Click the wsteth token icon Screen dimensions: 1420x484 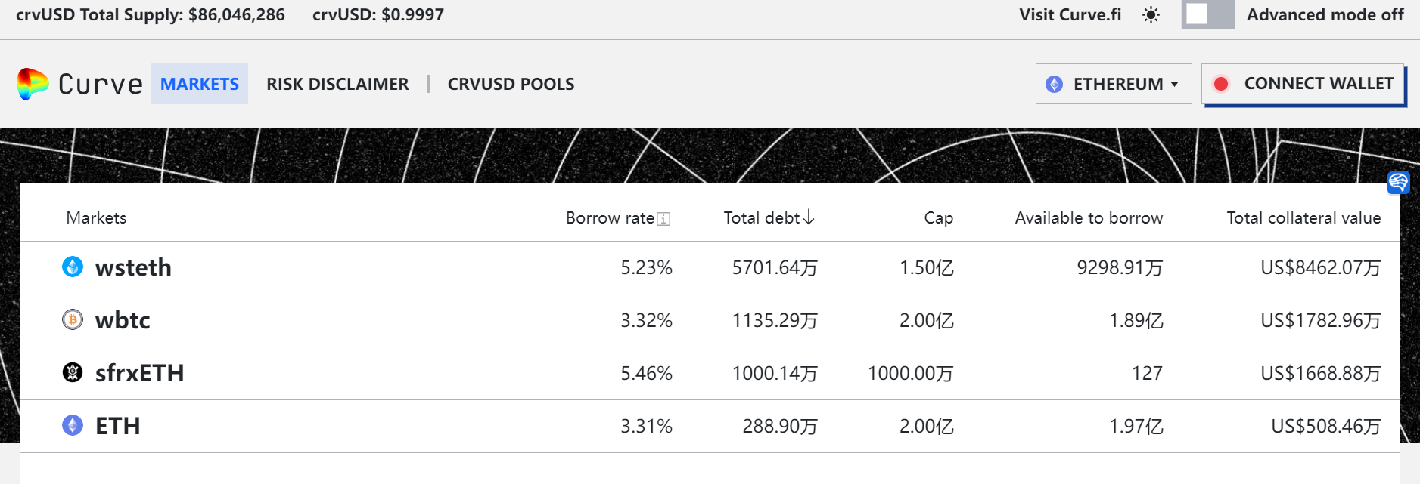click(x=73, y=267)
